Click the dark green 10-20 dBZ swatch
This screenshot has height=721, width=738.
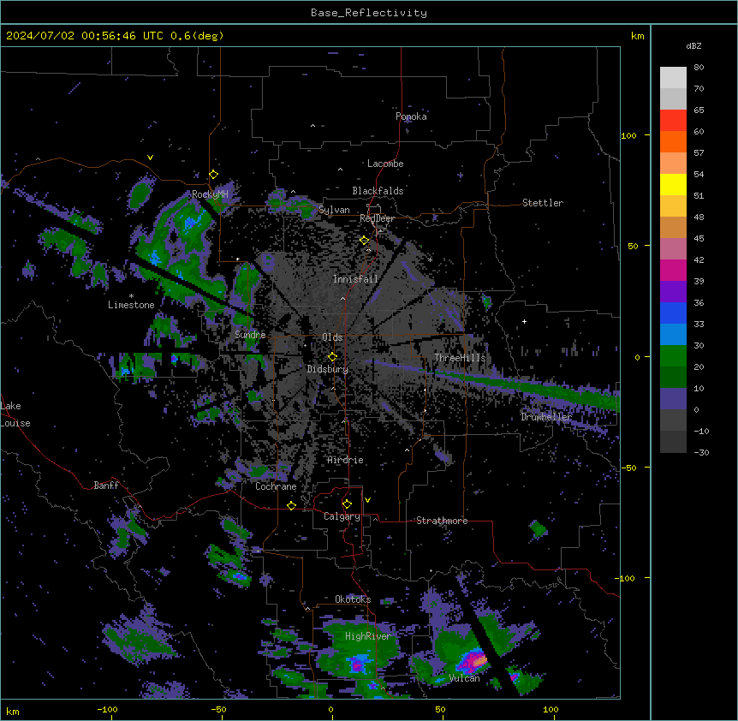click(673, 378)
